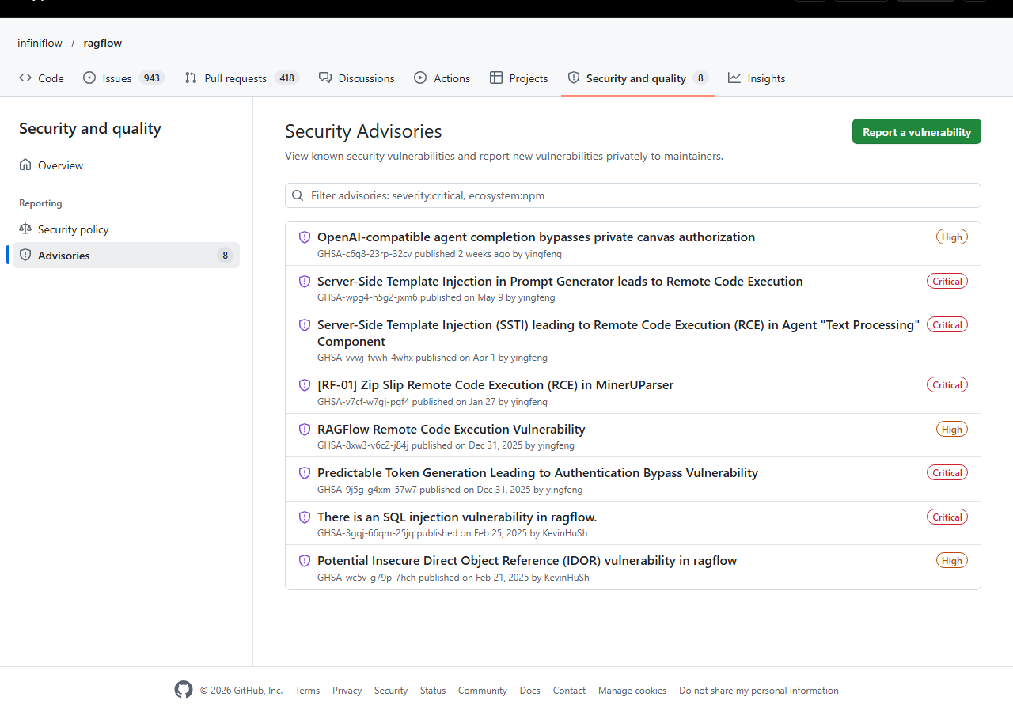Click the Report a vulnerability button

pos(916,132)
